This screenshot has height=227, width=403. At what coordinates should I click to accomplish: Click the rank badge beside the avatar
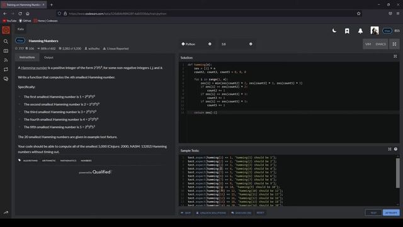pos(387,31)
